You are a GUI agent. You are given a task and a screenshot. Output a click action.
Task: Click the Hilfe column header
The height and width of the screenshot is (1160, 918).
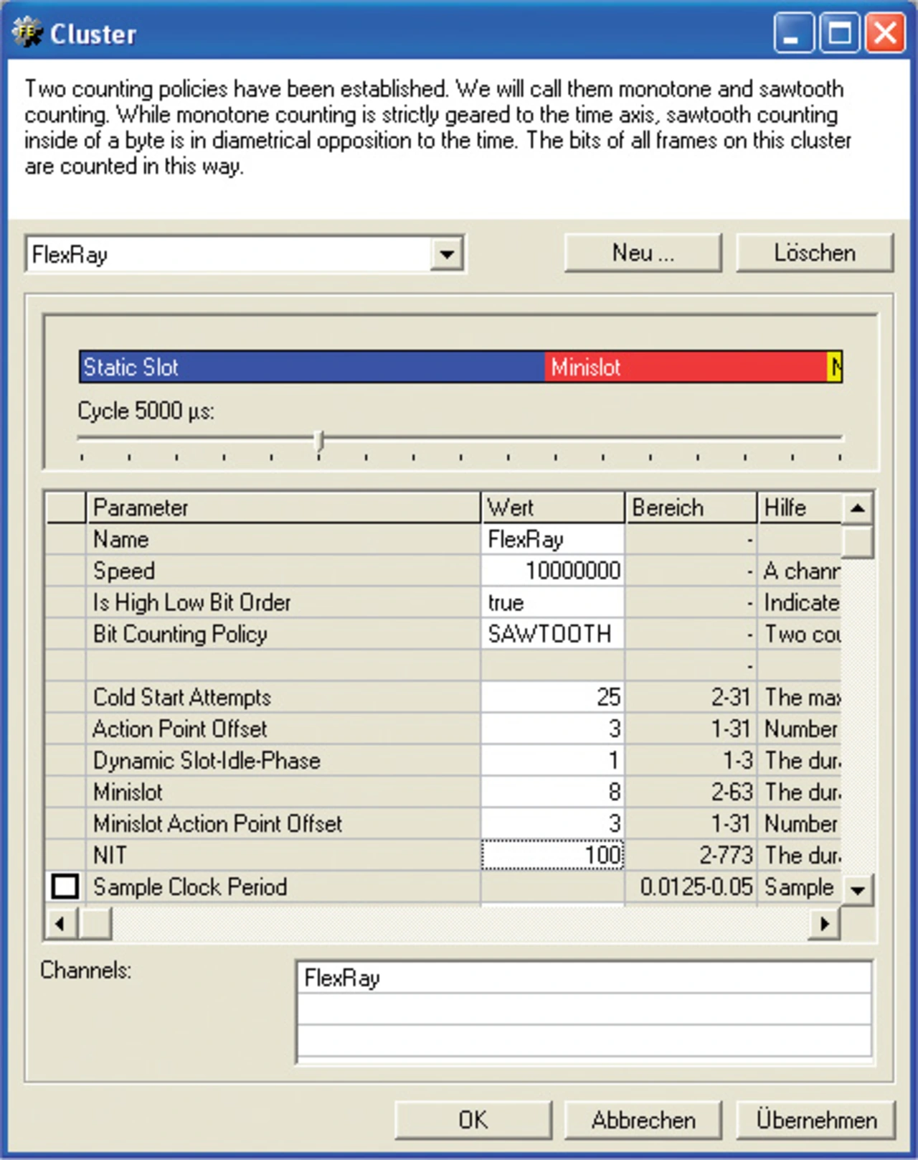click(800, 507)
